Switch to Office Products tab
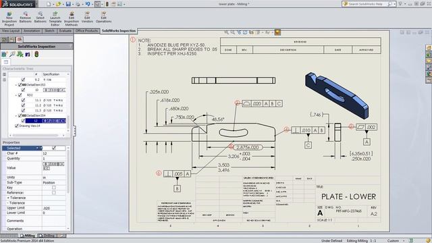The height and width of the screenshot is (243, 432). click(86, 31)
